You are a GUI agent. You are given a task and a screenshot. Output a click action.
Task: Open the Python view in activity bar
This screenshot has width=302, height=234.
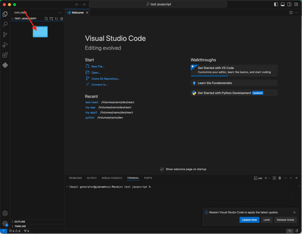[5, 65]
